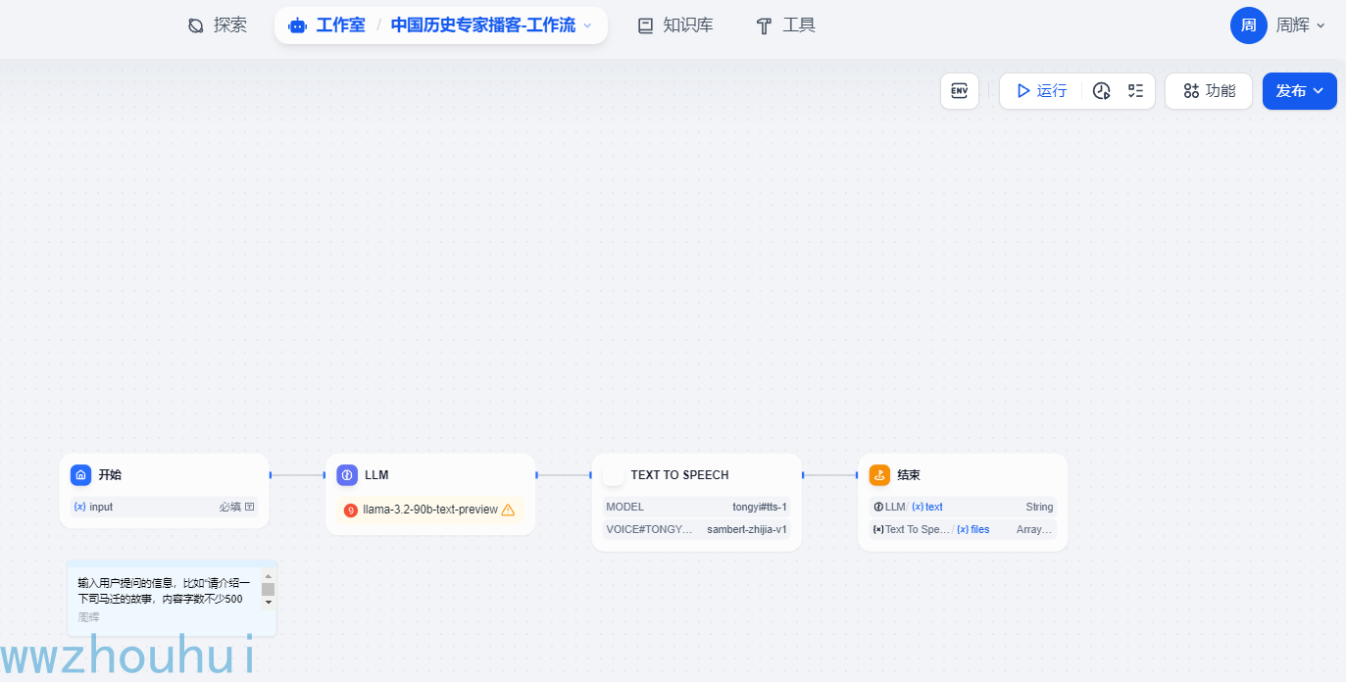
Task: Click the llama-3.2-90b-text-preview model label
Action: (x=430, y=510)
